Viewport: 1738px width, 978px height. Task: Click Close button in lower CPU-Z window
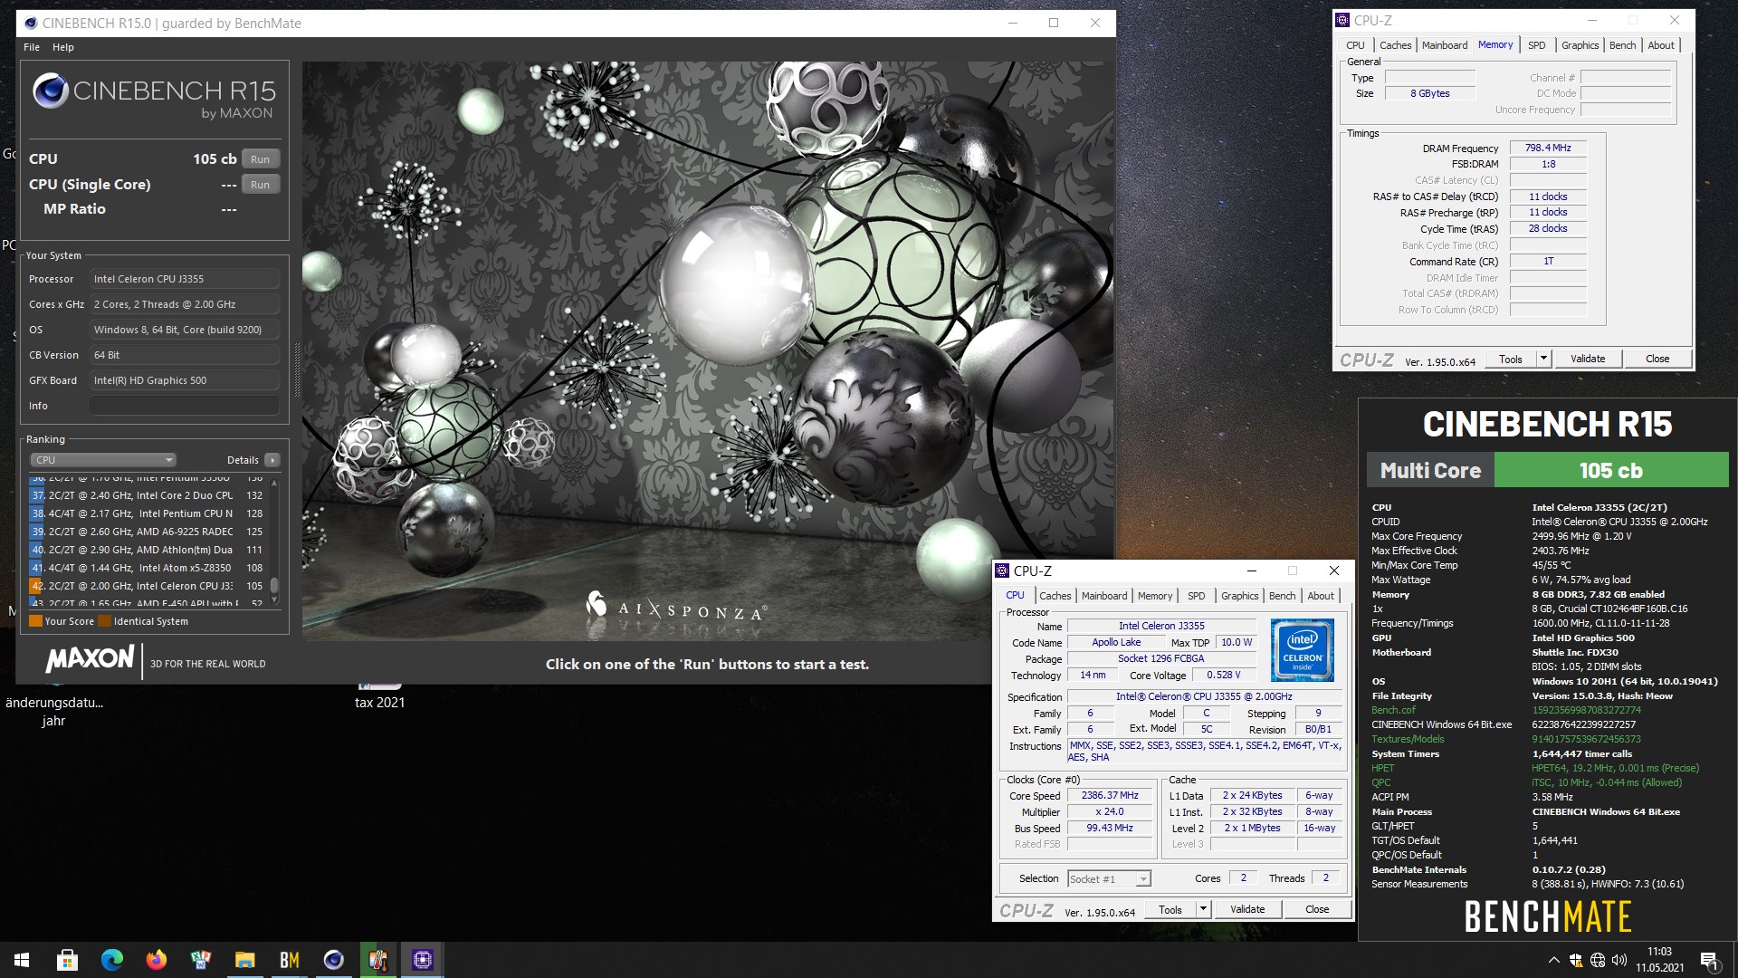(1317, 909)
